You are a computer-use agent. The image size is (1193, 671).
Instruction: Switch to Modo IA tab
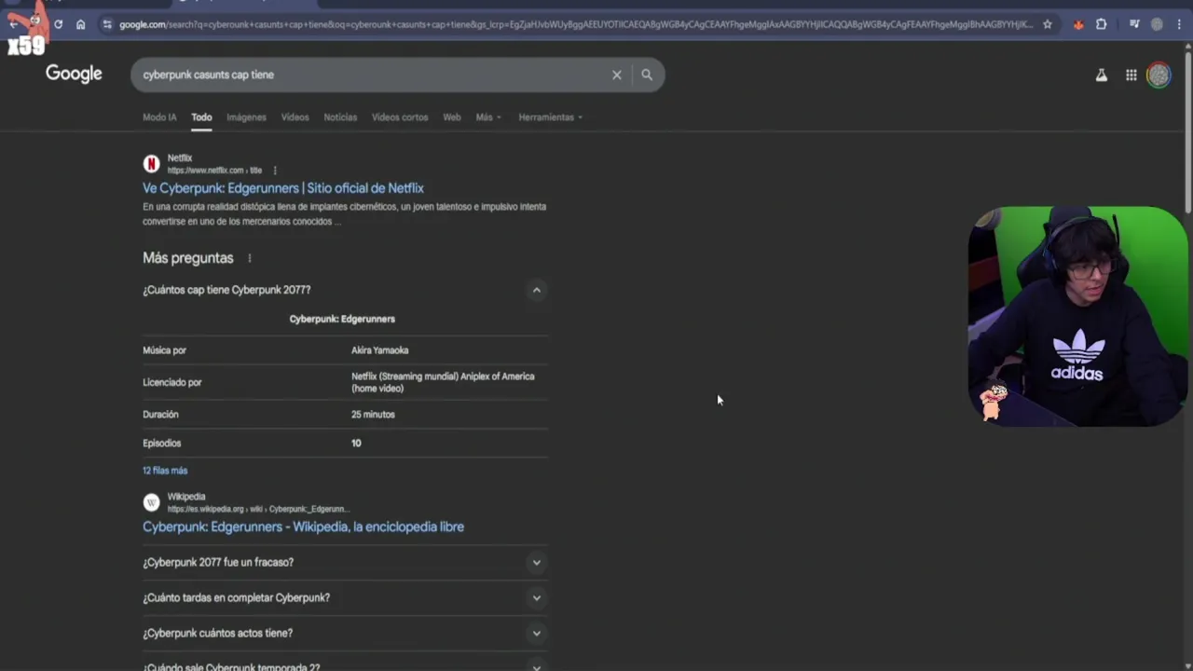point(159,117)
